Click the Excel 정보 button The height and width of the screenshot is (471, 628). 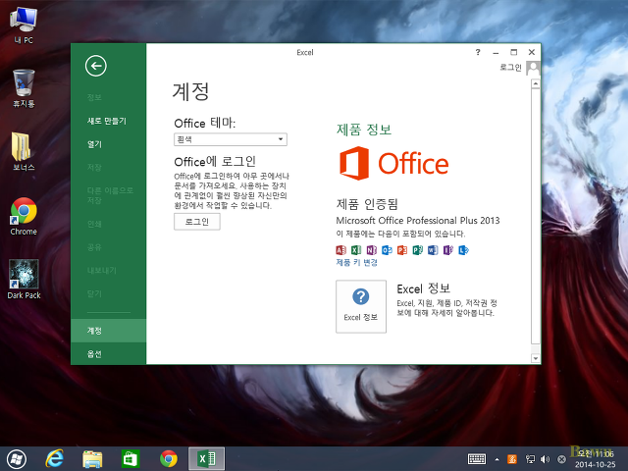pyautogui.click(x=361, y=306)
